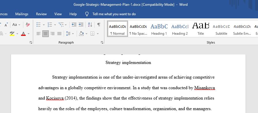Open the highlight color dropdown arrow

coord(17,34)
